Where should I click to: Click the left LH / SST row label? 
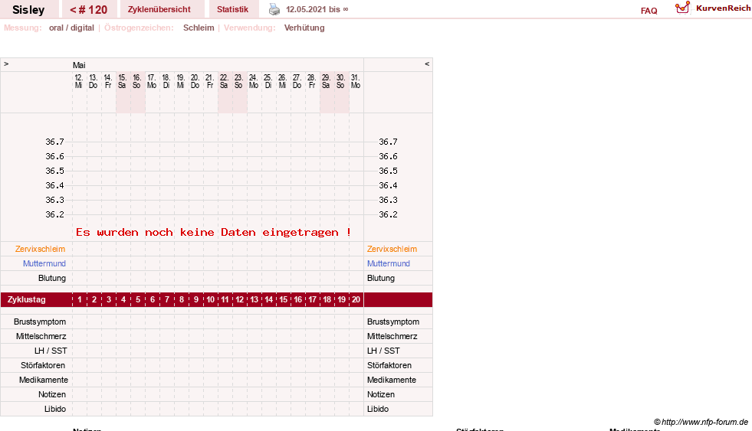pos(51,351)
